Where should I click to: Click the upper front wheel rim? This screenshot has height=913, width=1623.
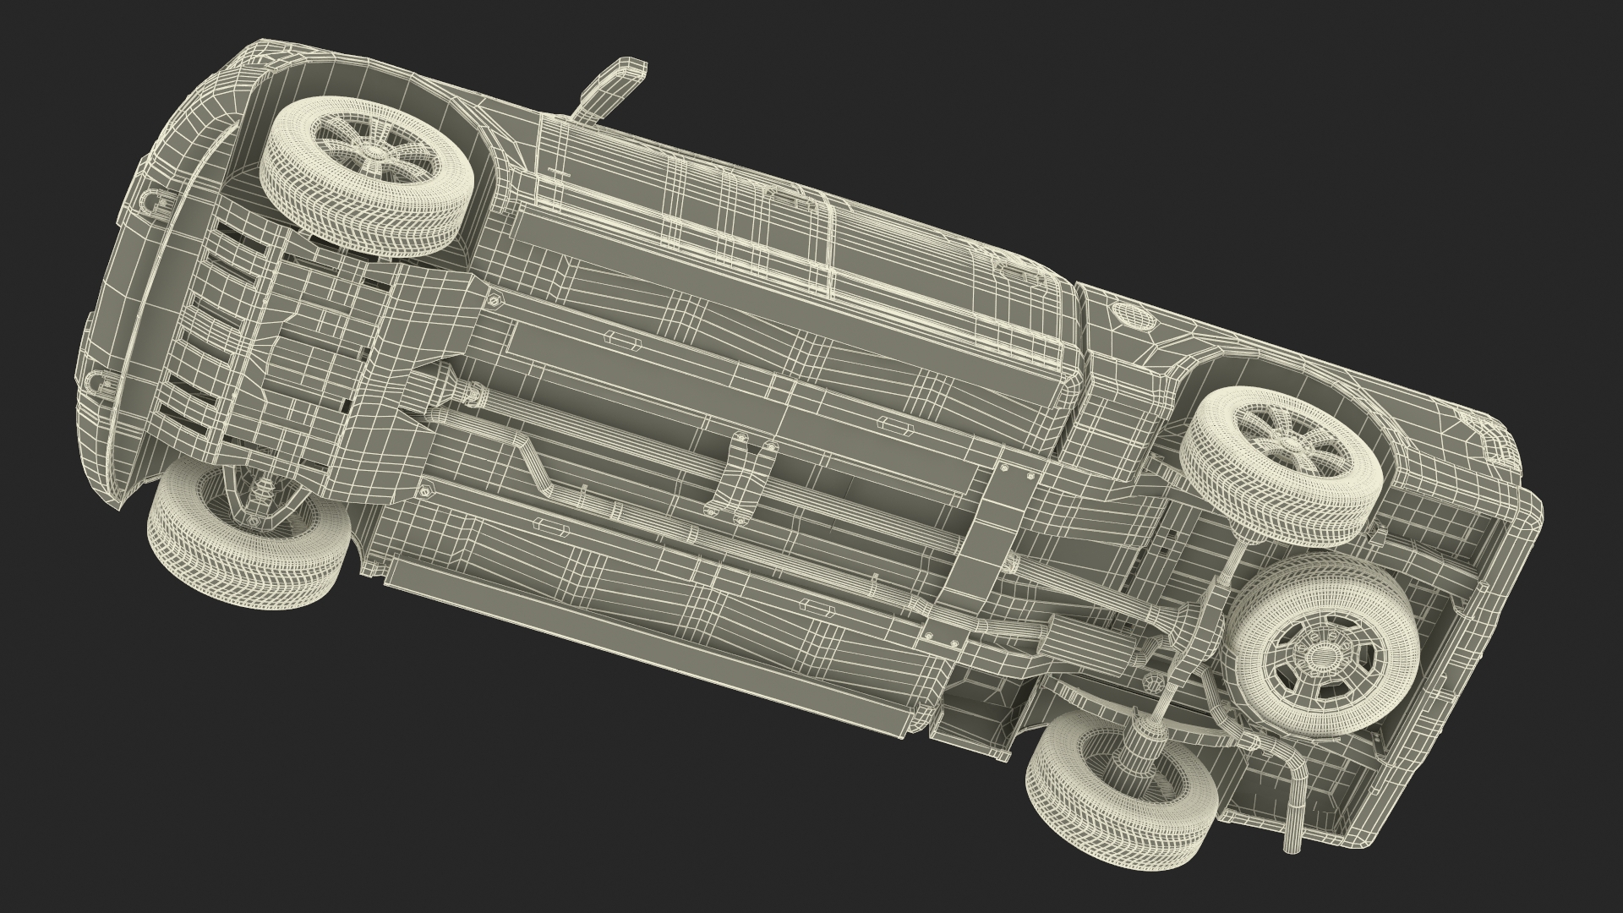[370, 152]
